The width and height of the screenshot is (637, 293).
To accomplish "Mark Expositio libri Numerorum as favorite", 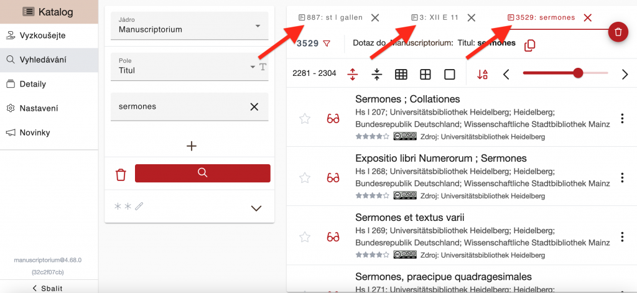I will pyautogui.click(x=305, y=178).
